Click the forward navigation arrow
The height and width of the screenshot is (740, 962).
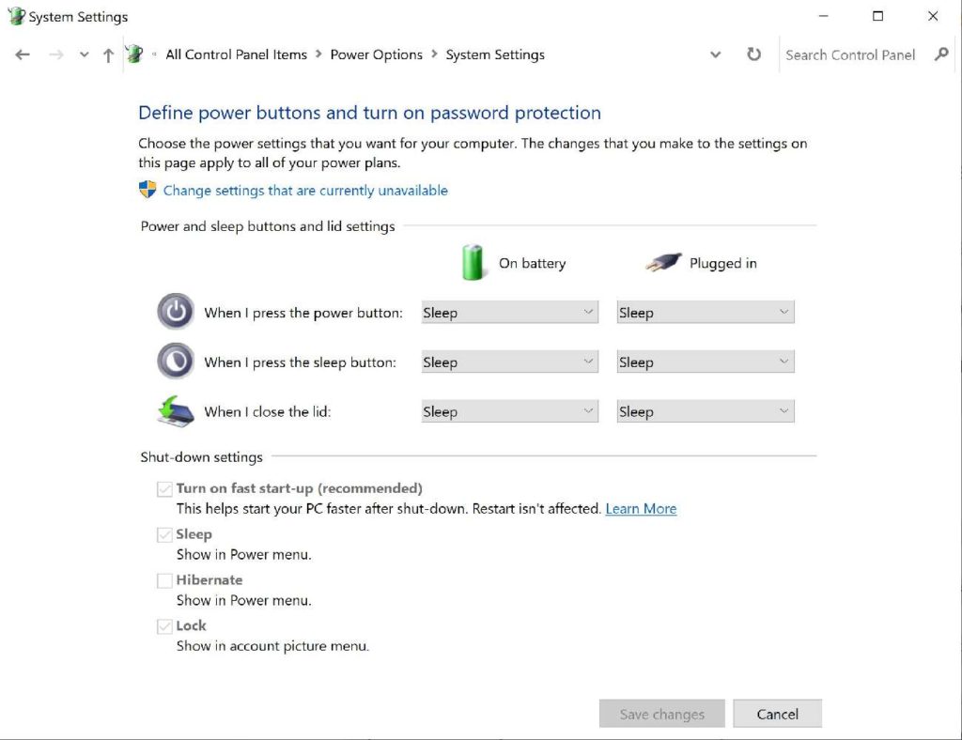click(55, 55)
